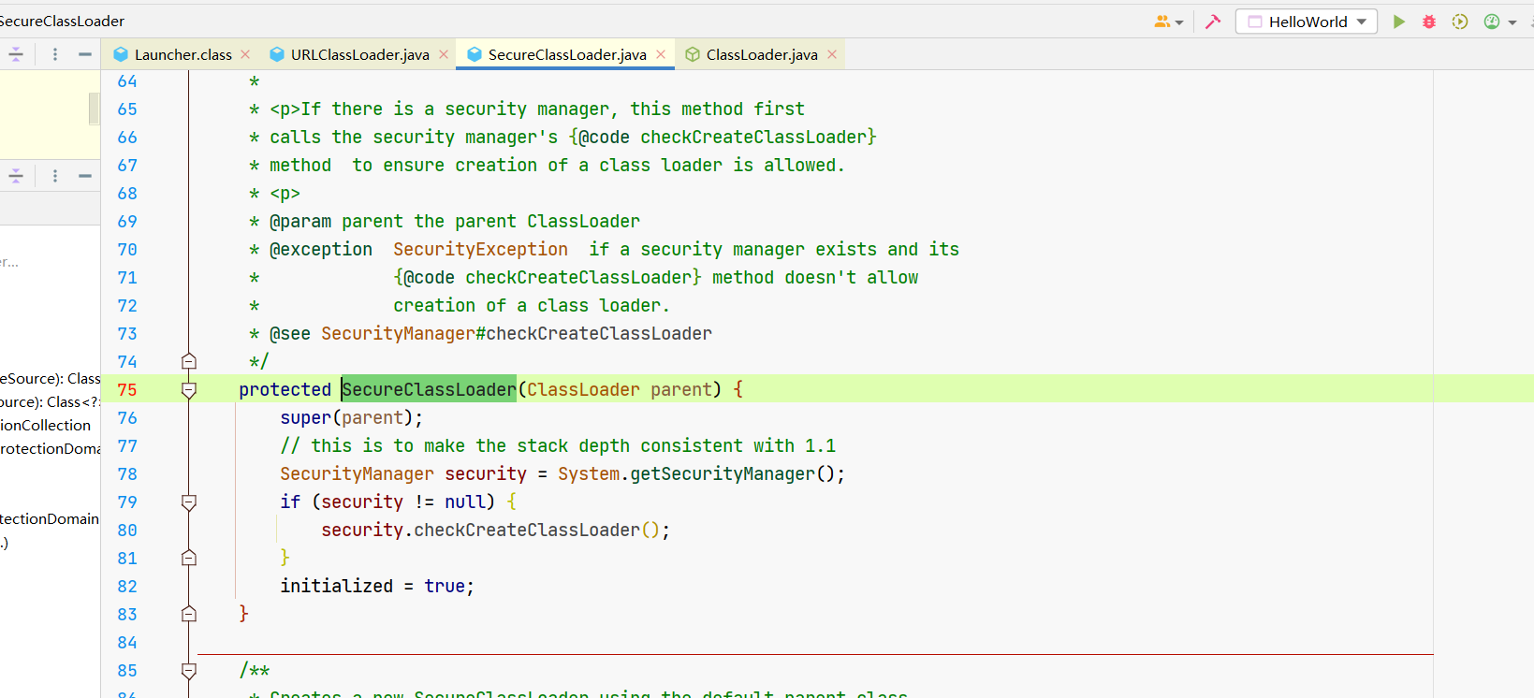Run the HelloWorld configuration with green play
The image size is (1534, 698).
(x=1398, y=22)
